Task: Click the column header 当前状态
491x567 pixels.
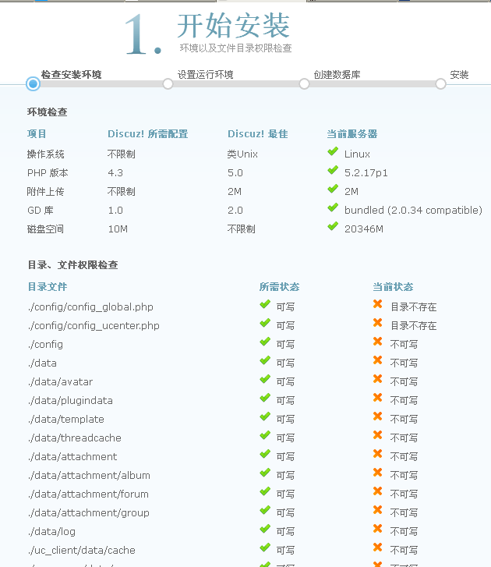Action: pos(393,287)
